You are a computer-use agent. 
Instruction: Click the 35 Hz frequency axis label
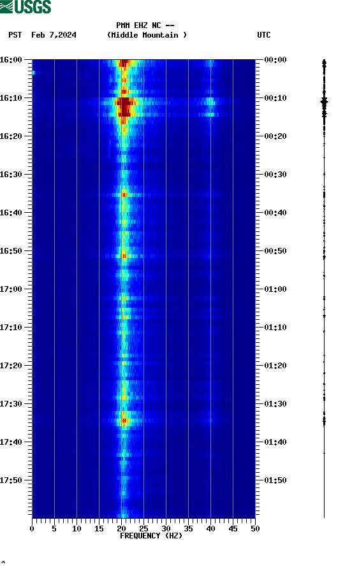click(x=188, y=529)
